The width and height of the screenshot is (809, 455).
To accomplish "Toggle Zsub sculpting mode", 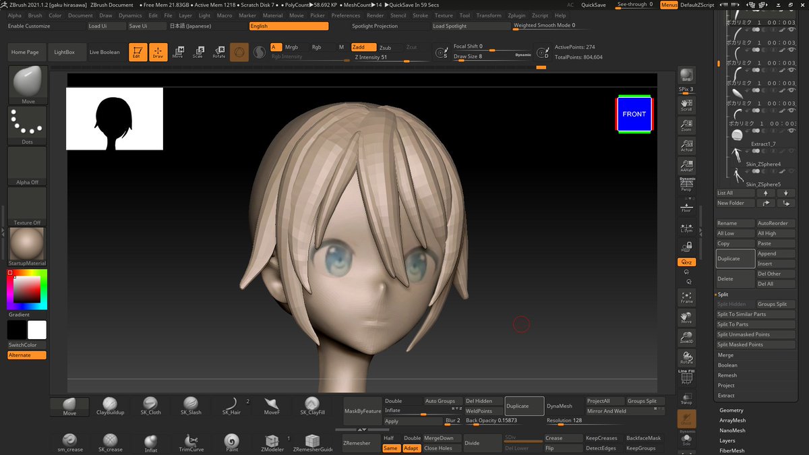I will point(385,47).
